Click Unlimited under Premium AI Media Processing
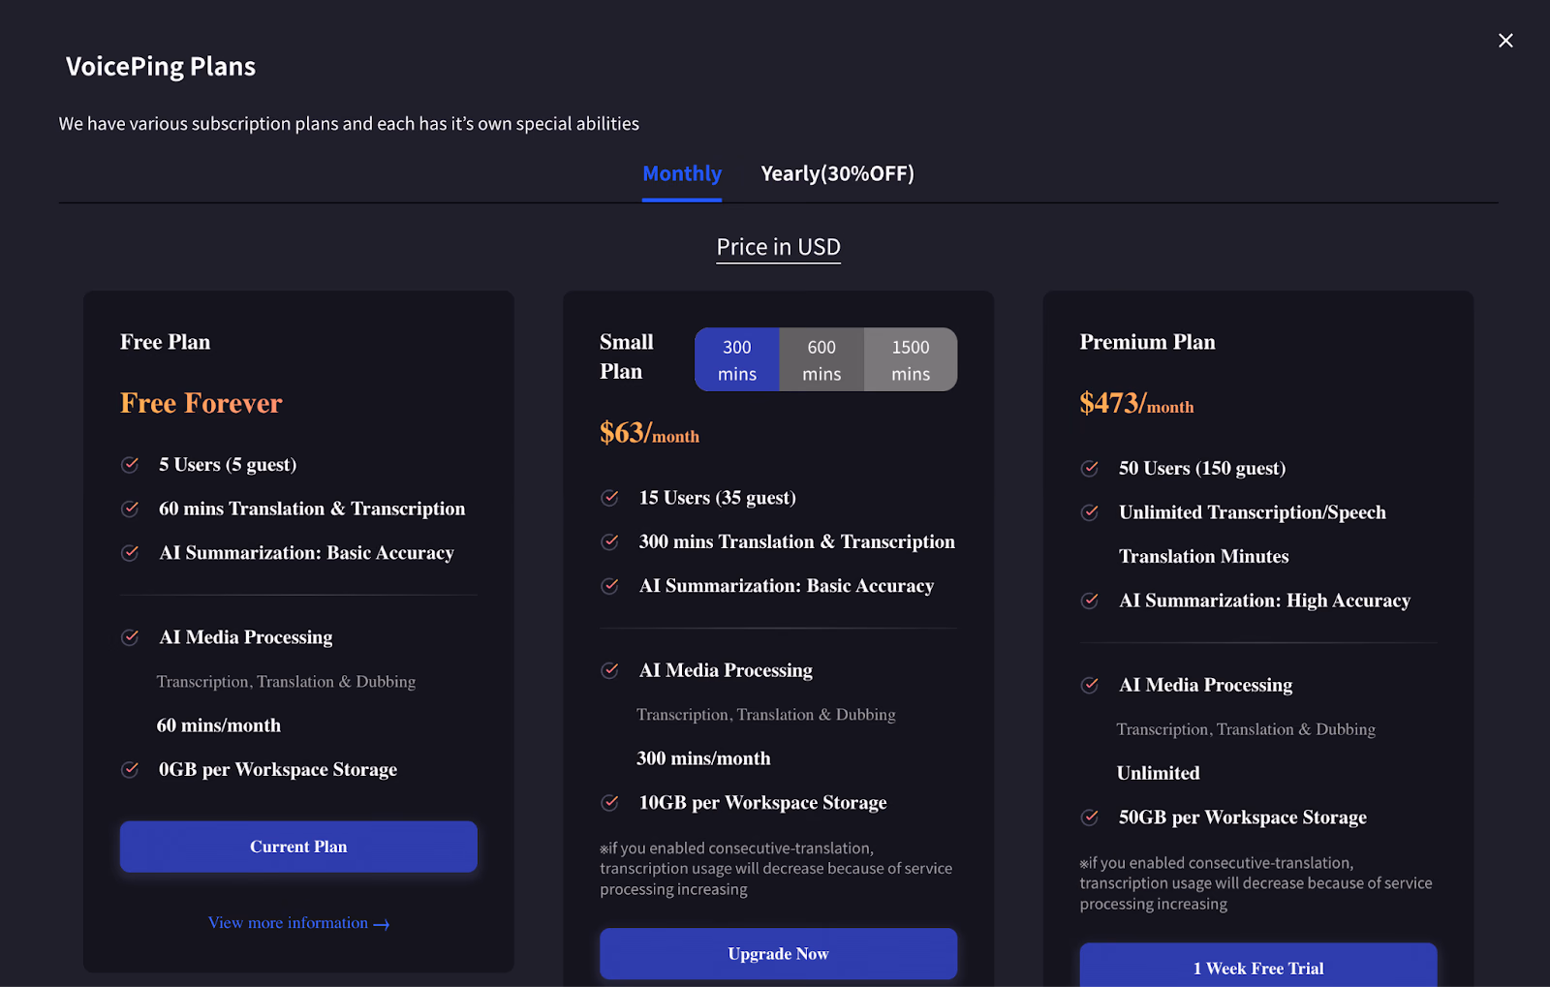 1158,773
